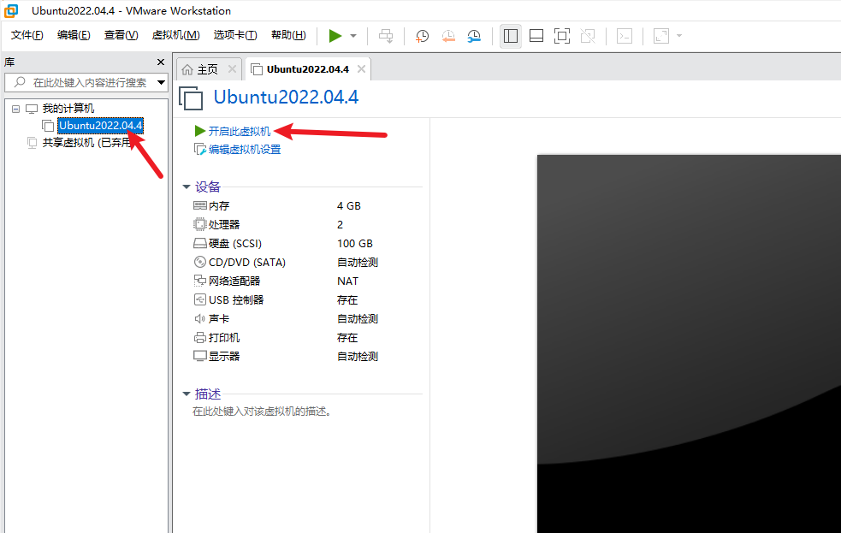Collapse the 我的计算机 tree node
The height and width of the screenshot is (533, 841).
point(16,109)
